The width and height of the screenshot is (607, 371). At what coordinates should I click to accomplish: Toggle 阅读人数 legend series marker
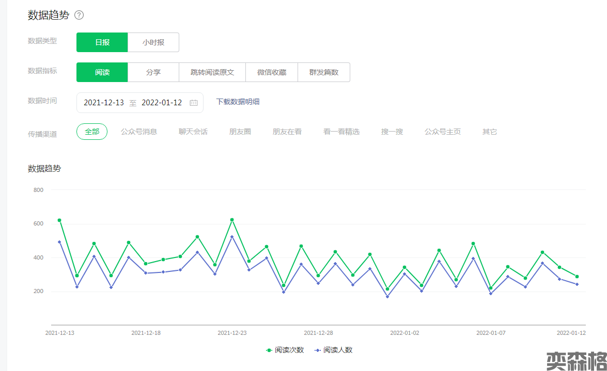coord(317,350)
